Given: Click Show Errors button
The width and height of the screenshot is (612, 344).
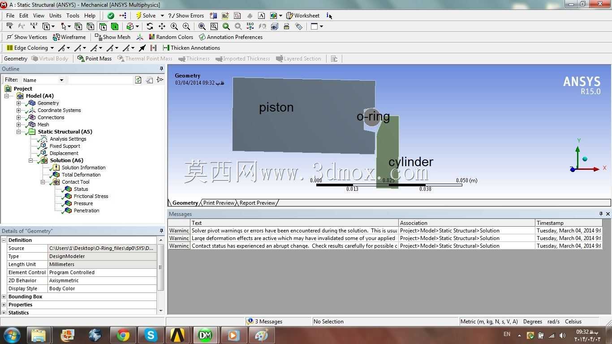Looking at the screenshot, I should (186, 16).
